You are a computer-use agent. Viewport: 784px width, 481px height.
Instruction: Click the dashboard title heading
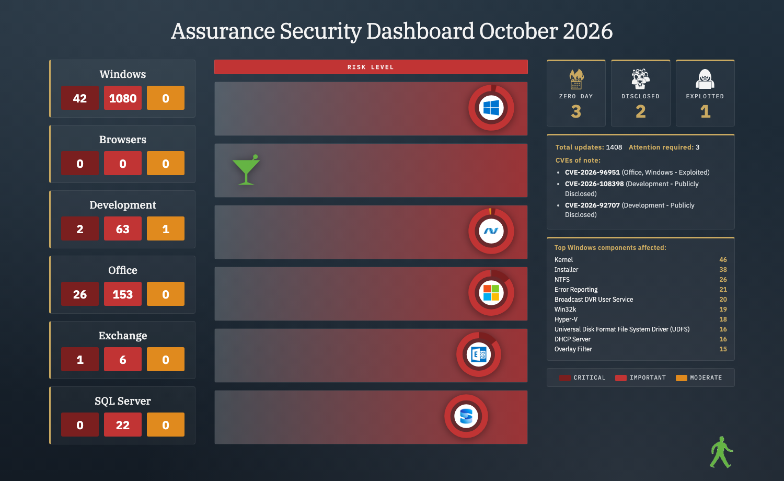point(392,31)
